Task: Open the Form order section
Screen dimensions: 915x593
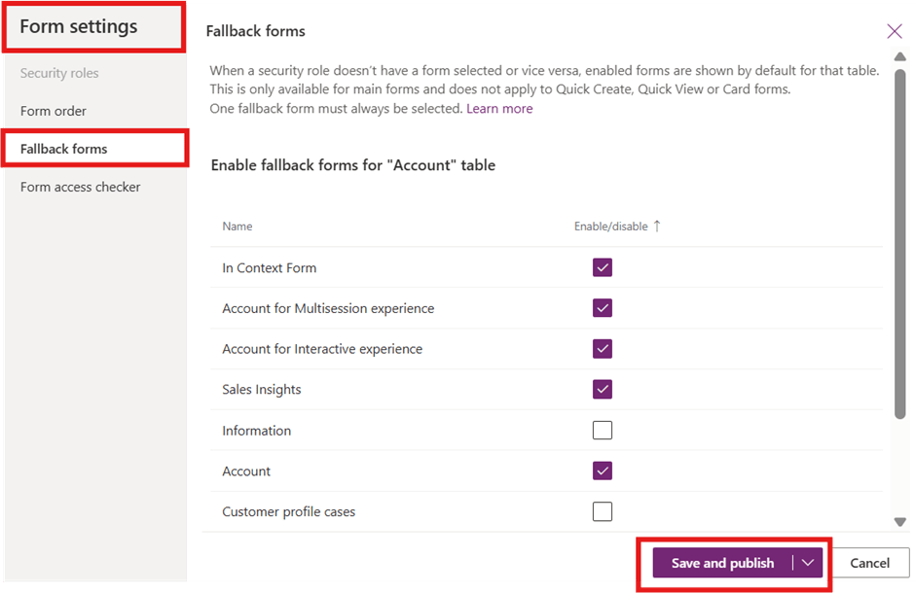Action: pyautogui.click(x=54, y=111)
